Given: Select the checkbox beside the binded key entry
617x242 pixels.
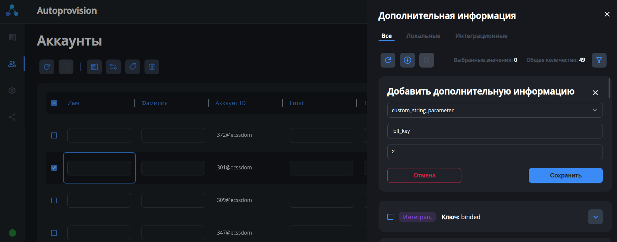Looking at the screenshot, I should point(390,217).
